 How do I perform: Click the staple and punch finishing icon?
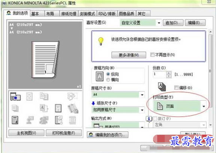pos(73,108)
